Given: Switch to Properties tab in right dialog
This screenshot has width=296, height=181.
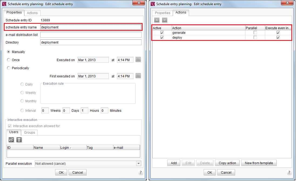Looking at the screenshot, I should tap(163, 13).
